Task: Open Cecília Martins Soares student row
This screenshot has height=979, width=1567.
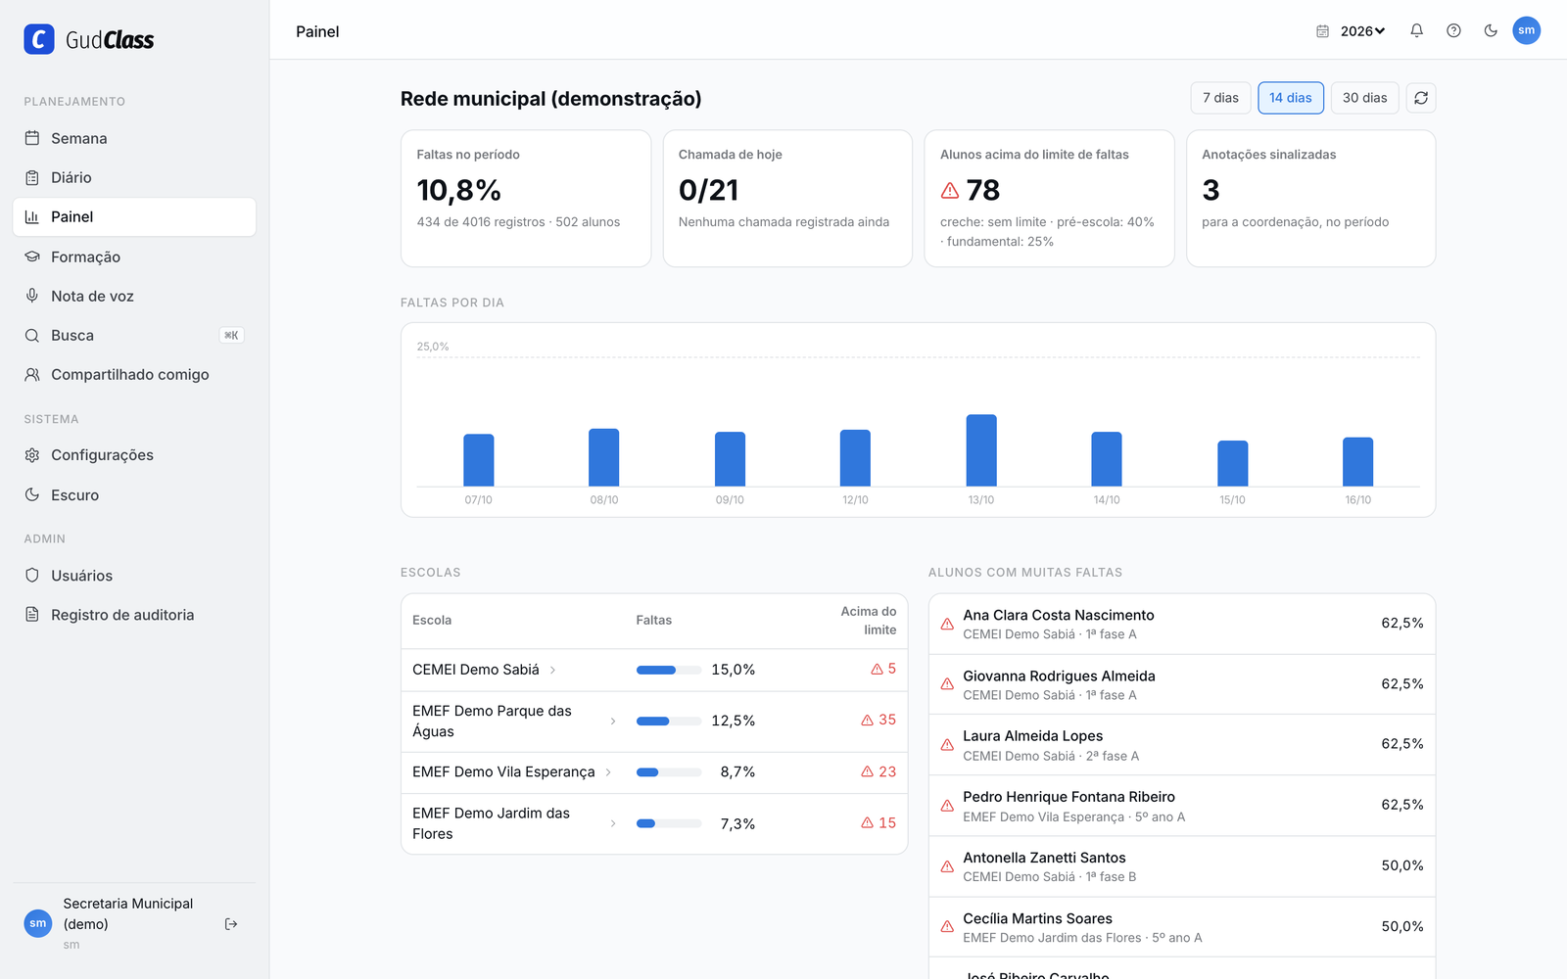Action: [1182, 927]
